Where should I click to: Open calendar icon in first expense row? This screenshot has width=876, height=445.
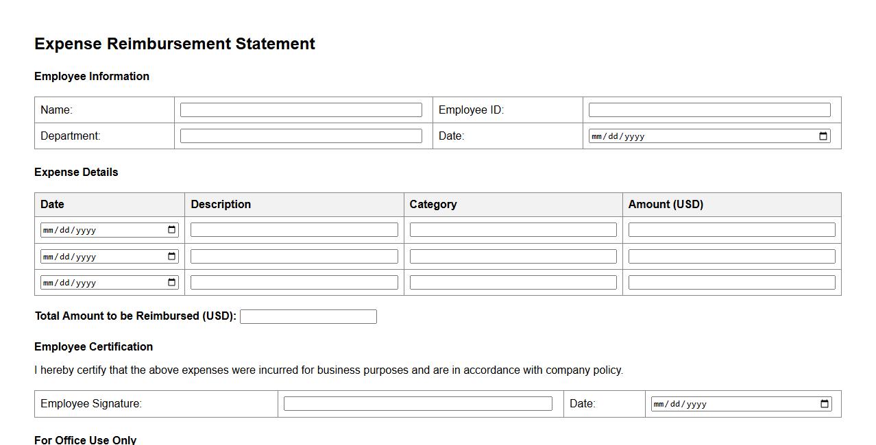171,230
